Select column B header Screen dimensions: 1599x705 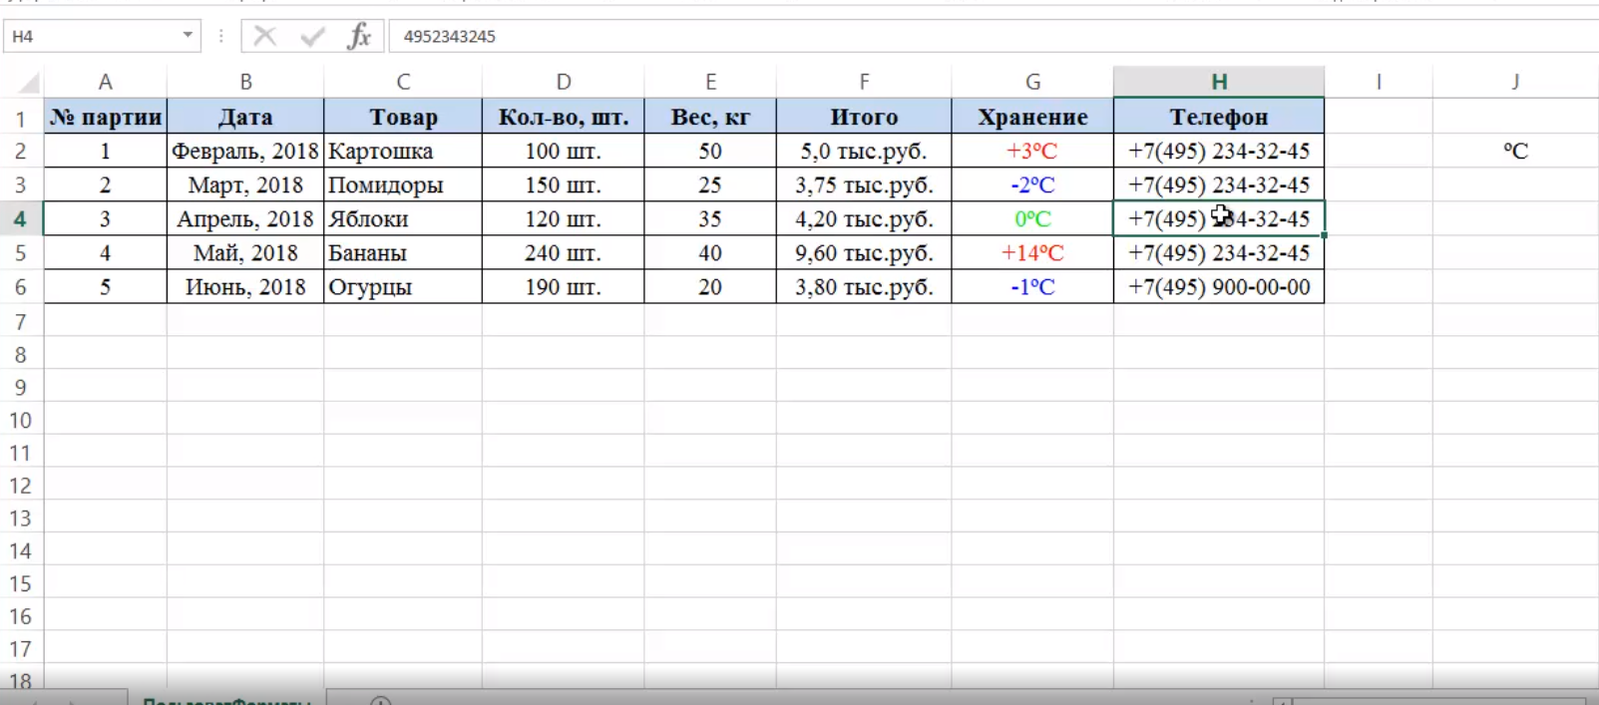245,82
